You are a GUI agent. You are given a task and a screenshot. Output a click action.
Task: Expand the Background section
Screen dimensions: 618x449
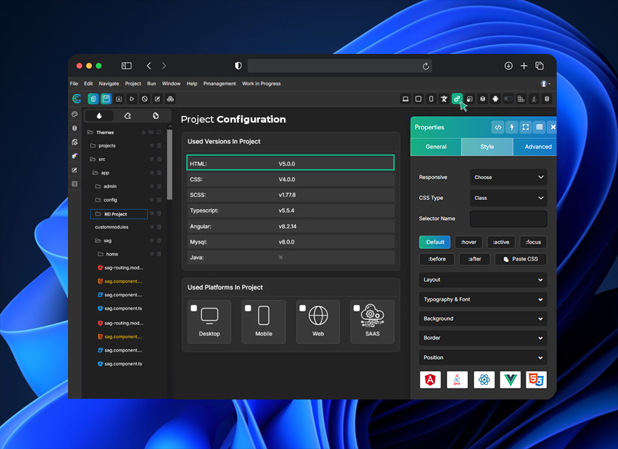tap(483, 318)
